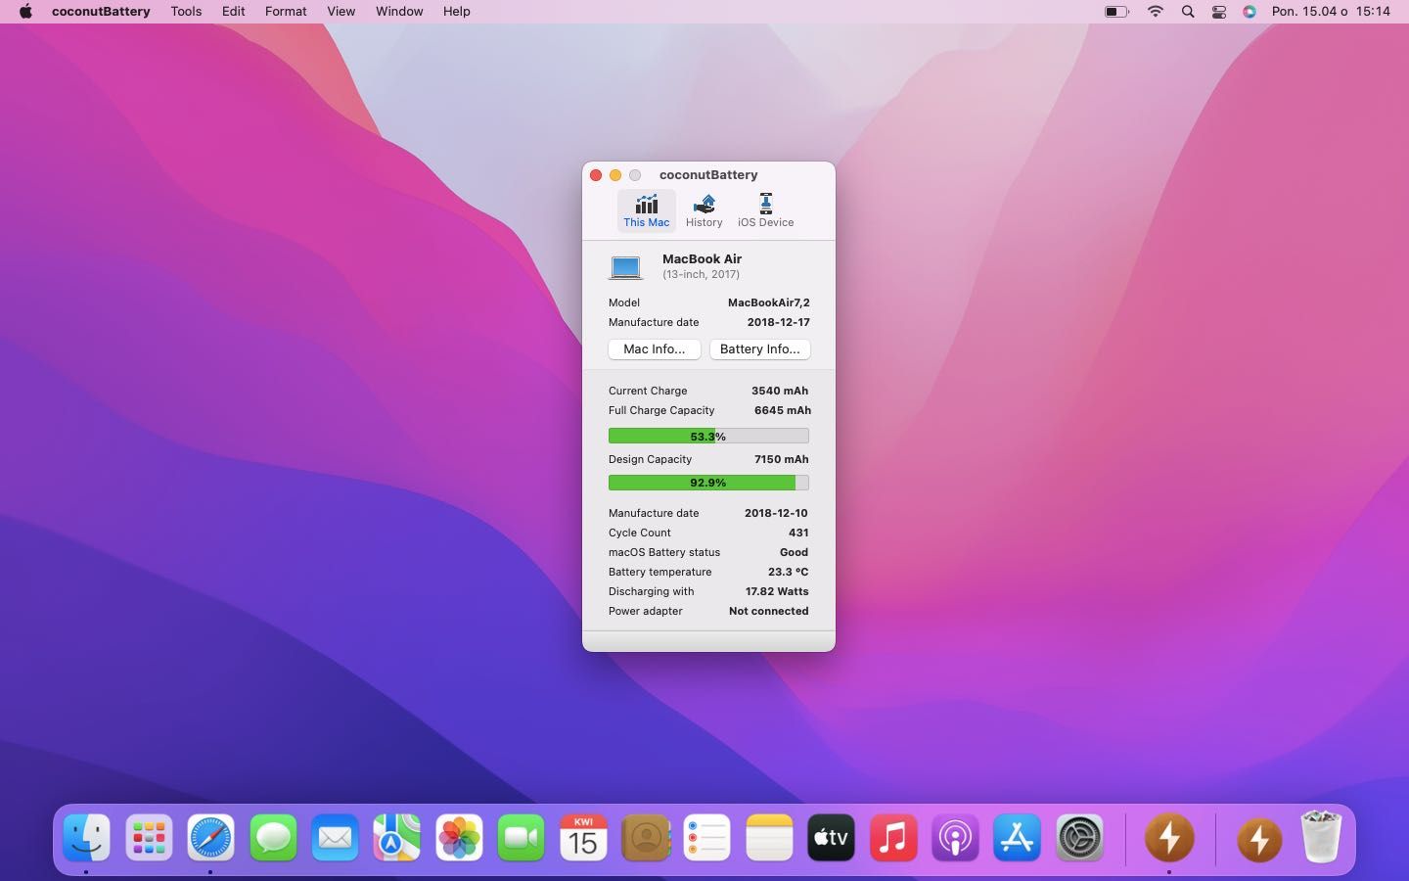1409x881 pixels.
Task: Click the 7150 mAh design capacity value
Action: point(781,459)
